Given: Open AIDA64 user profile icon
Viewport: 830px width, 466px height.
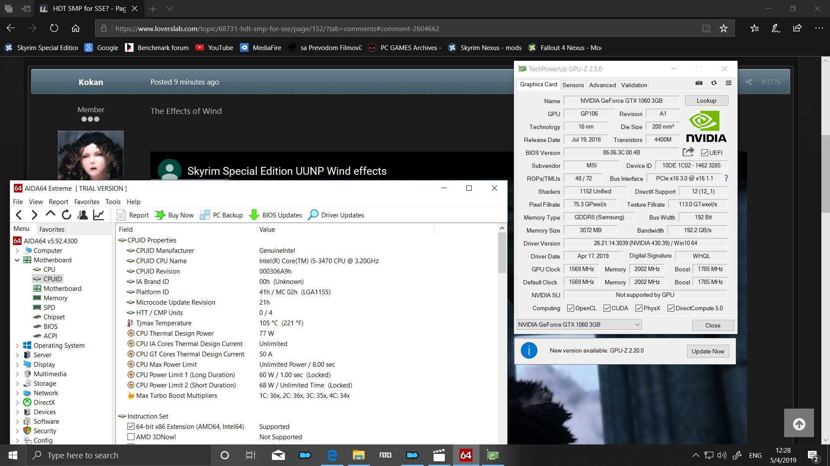Looking at the screenshot, I should pyautogui.click(x=83, y=215).
